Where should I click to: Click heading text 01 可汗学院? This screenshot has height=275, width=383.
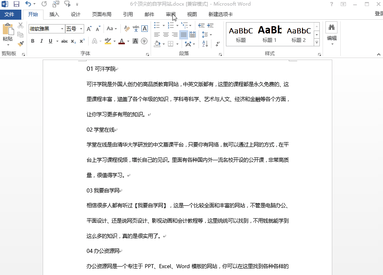pos(101,69)
